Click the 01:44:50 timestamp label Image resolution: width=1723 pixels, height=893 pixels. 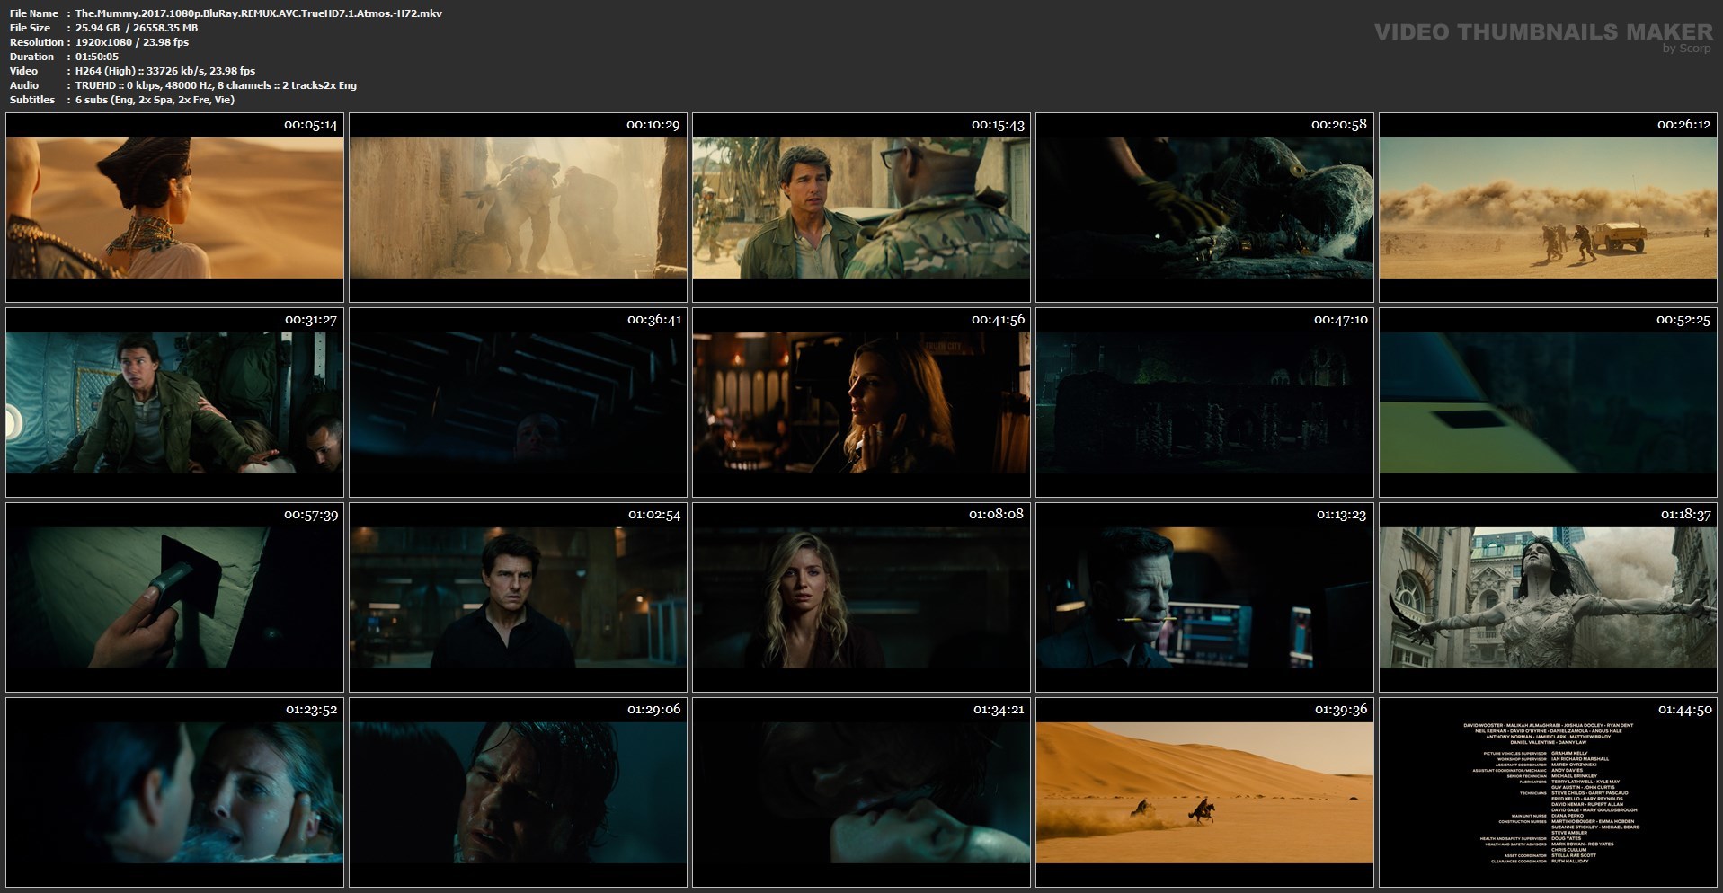(1684, 710)
